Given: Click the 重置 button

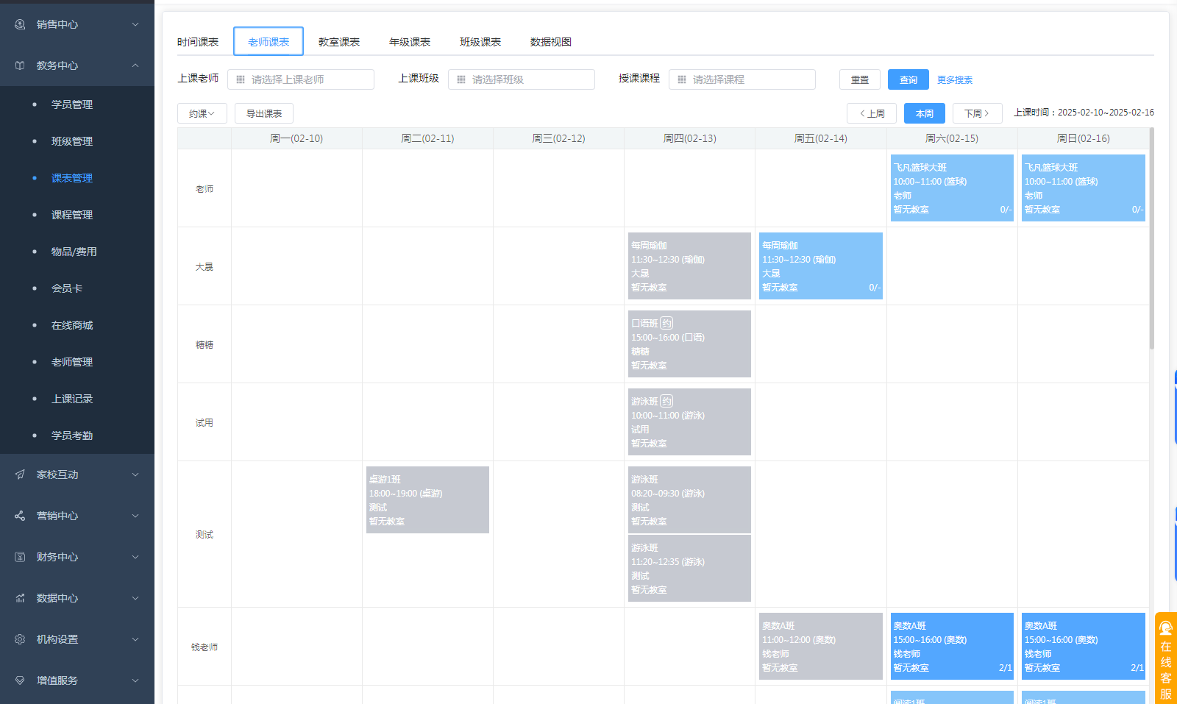Looking at the screenshot, I should tap(860, 79).
